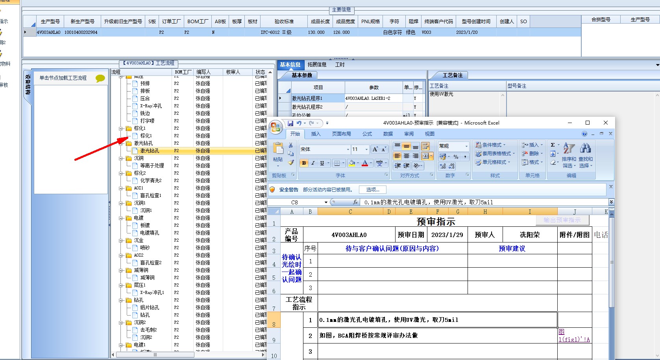Click 选项... button in security warning

373,190
